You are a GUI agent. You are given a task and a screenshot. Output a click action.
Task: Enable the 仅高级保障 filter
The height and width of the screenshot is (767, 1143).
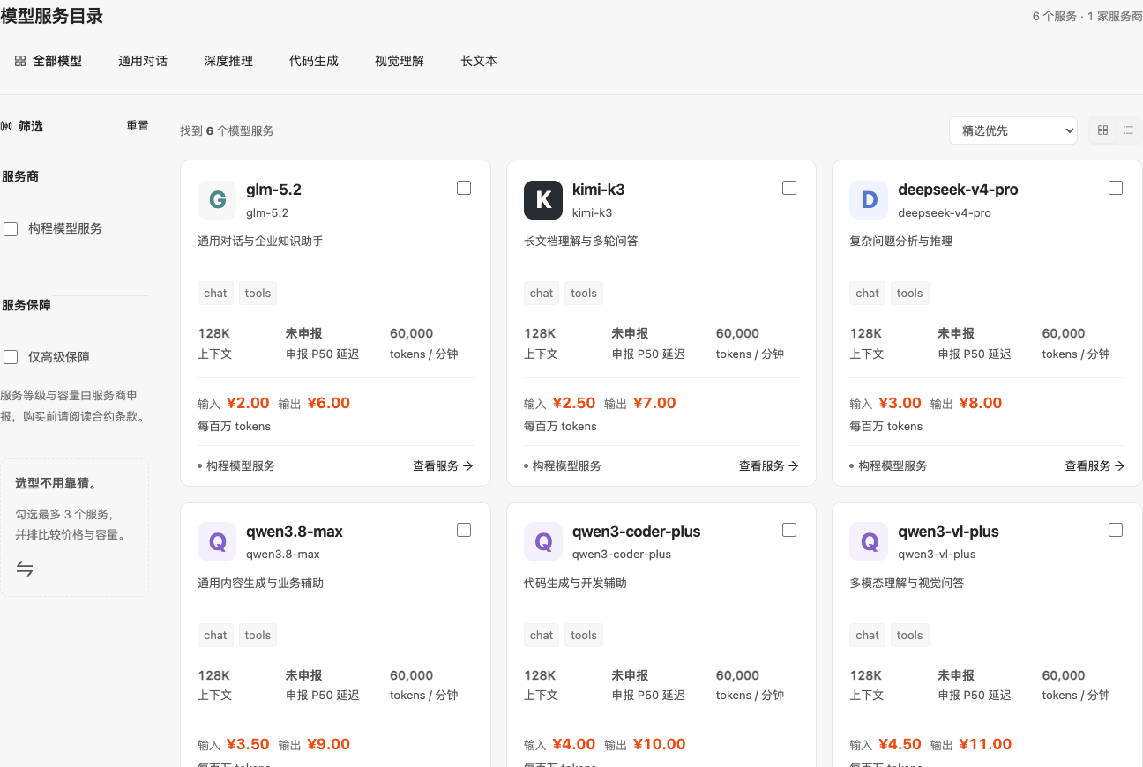point(11,357)
